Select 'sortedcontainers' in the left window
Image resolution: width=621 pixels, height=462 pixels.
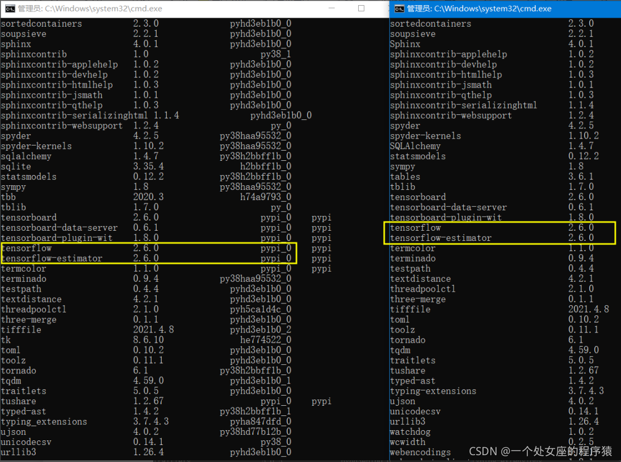41,24
